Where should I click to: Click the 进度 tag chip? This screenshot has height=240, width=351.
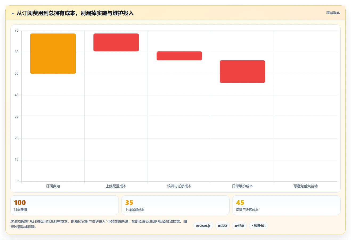click(x=239, y=226)
